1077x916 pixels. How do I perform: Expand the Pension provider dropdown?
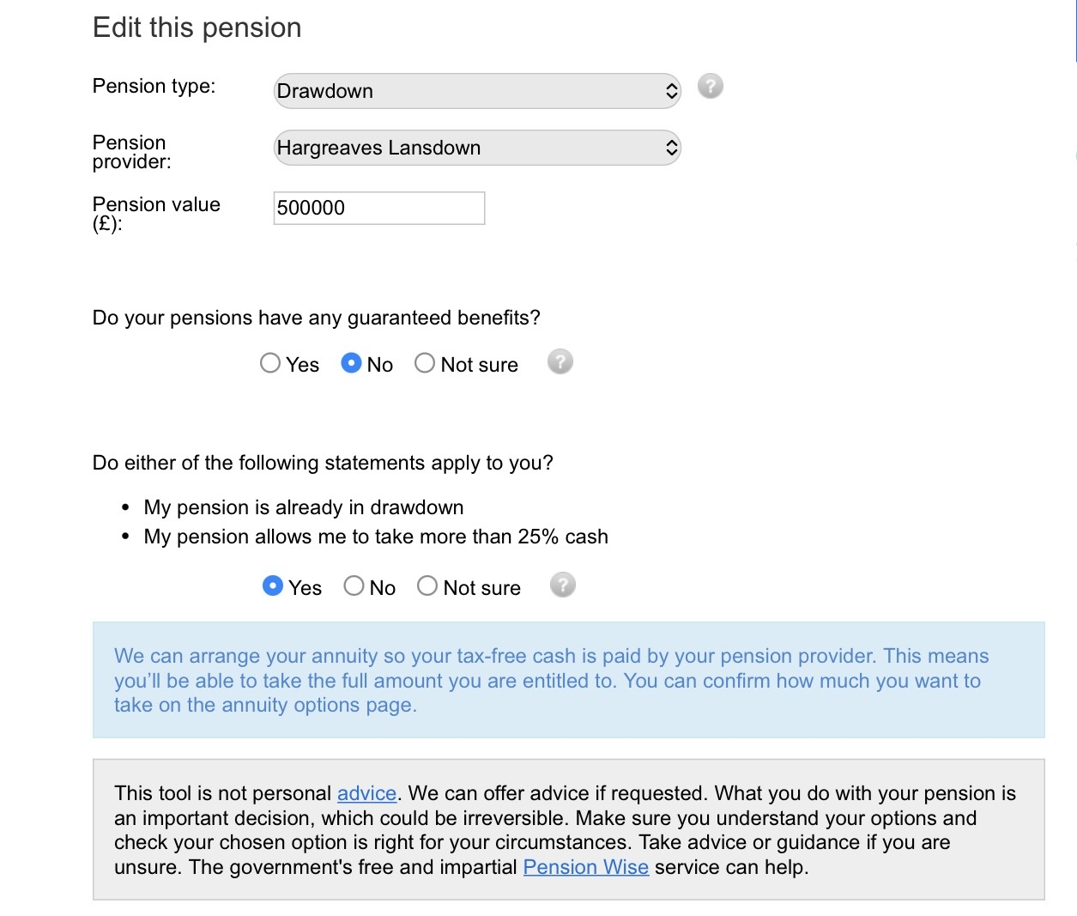pyautogui.click(x=476, y=148)
